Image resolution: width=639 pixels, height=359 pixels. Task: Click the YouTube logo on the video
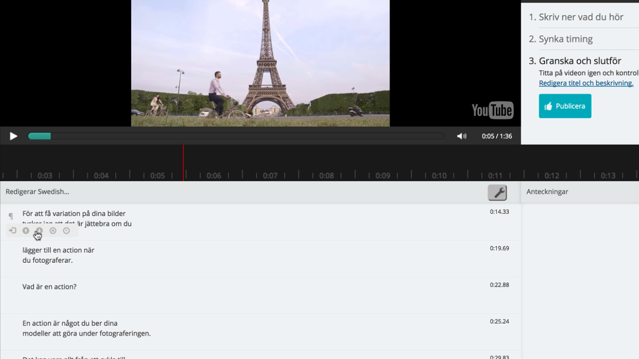coord(492,110)
